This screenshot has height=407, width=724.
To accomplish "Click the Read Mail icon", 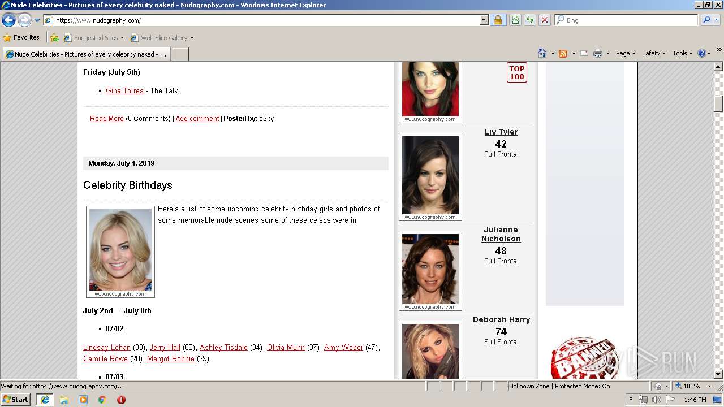I will click(584, 53).
